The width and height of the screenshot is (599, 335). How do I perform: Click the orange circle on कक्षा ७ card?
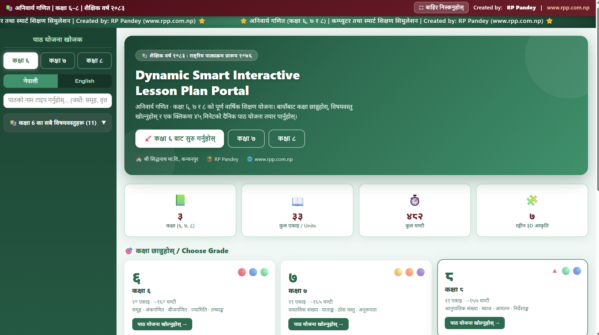click(x=410, y=272)
